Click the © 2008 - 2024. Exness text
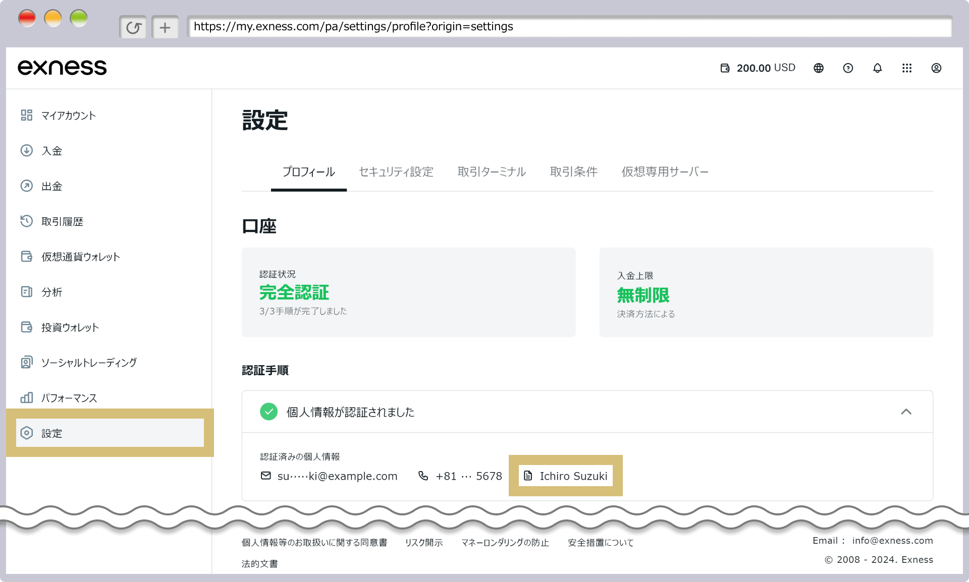The height and width of the screenshot is (582, 969). pyautogui.click(x=879, y=560)
